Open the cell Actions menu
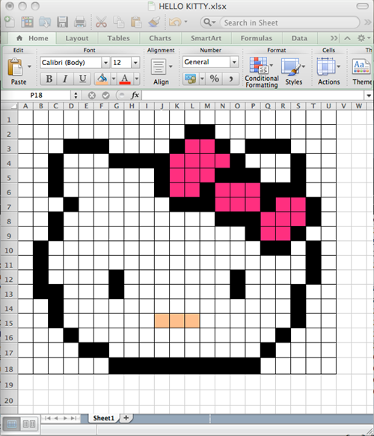This screenshot has height=436, width=374. (x=328, y=72)
